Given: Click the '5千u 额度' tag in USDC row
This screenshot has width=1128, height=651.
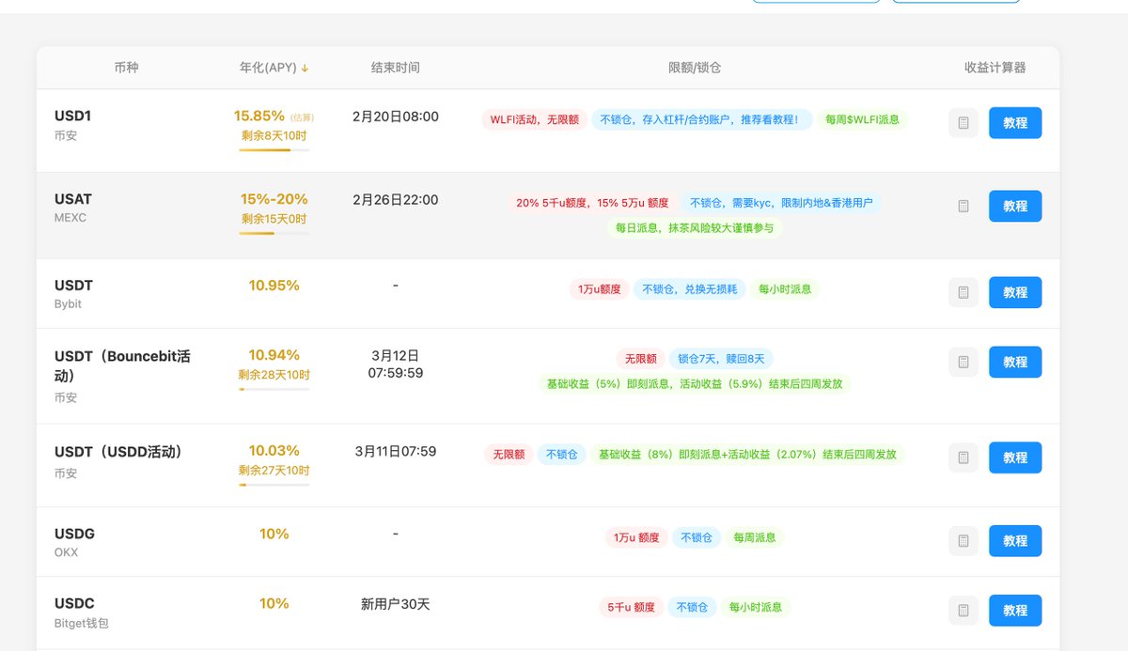Looking at the screenshot, I should coord(632,607).
